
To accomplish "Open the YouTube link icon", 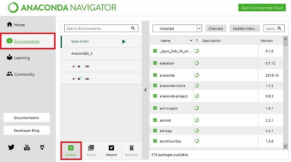I will 27,147.
